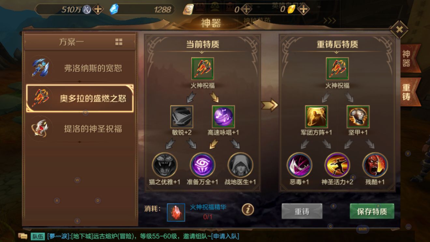Click the 坚甲+1 armor icon
The height and width of the screenshot is (242, 430).
(x=358, y=117)
